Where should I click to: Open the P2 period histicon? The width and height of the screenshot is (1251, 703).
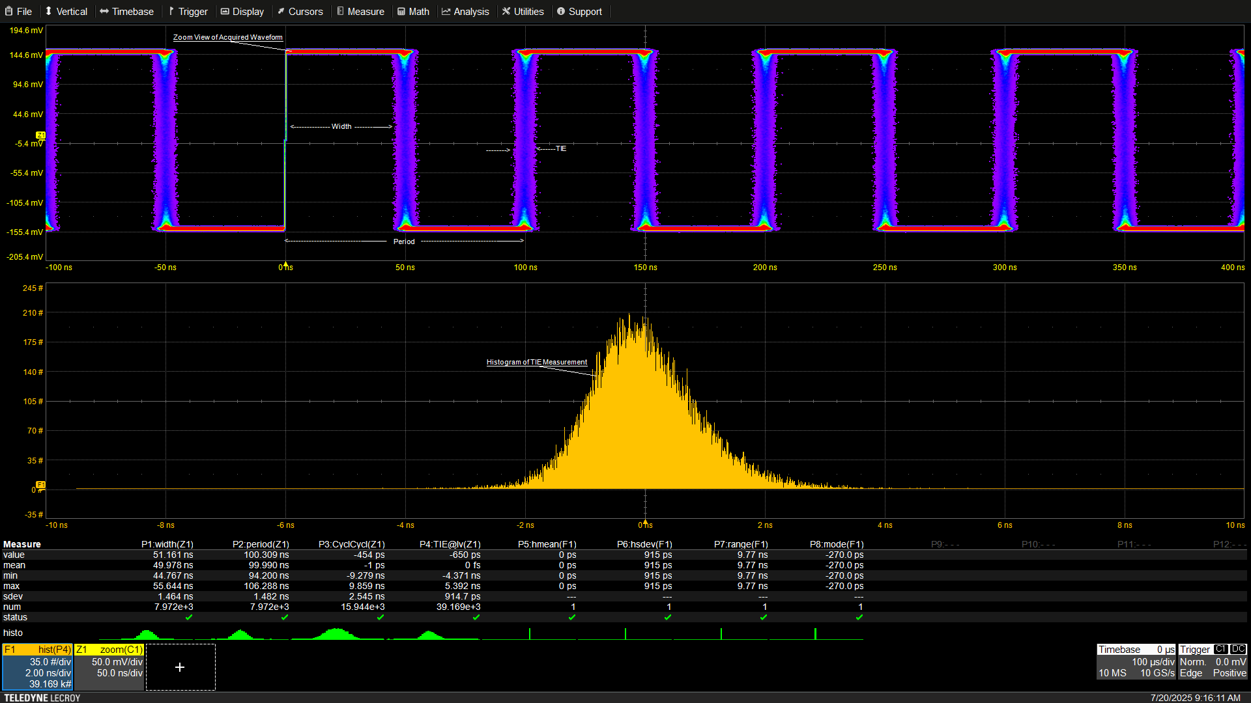click(242, 633)
